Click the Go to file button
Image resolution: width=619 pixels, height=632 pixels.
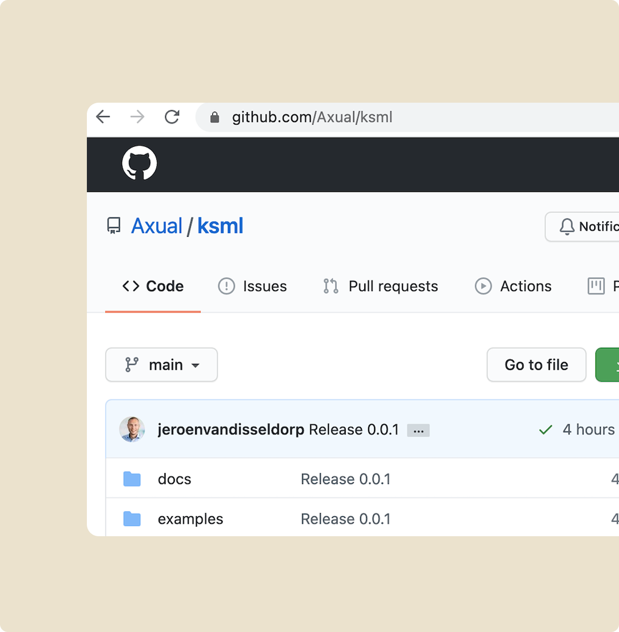(537, 365)
